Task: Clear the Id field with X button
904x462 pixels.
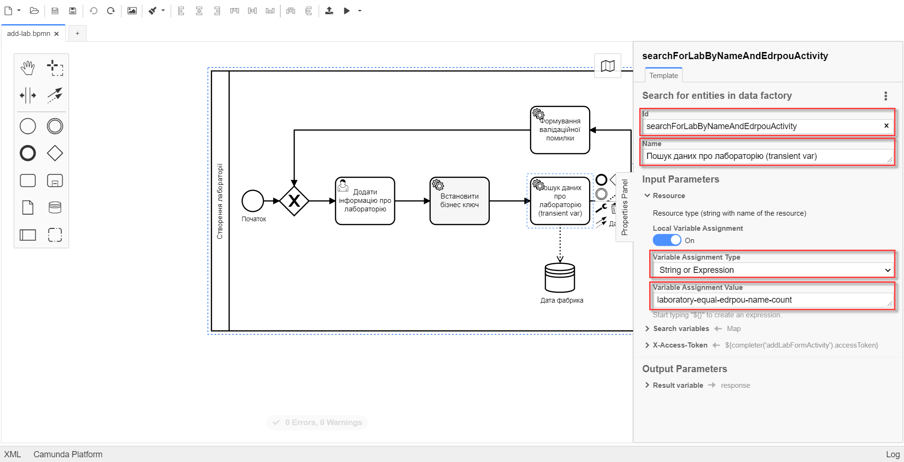Action: [x=886, y=126]
